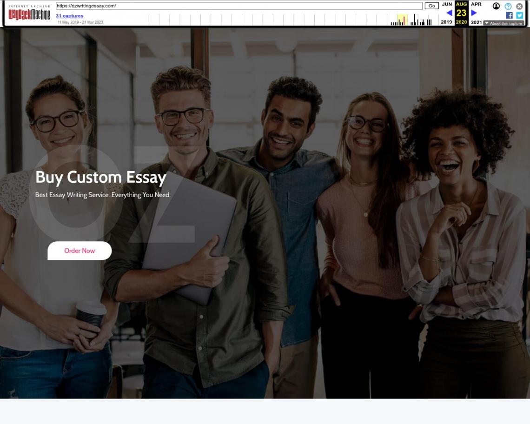530x424 pixels.
Task: Open the 31 captures link
Action: coord(69,15)
